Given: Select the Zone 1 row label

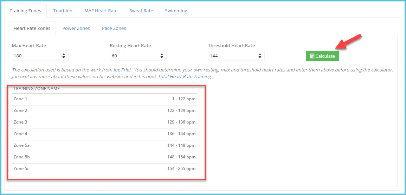Looking at the screenshot, I should tap(20, 99).
